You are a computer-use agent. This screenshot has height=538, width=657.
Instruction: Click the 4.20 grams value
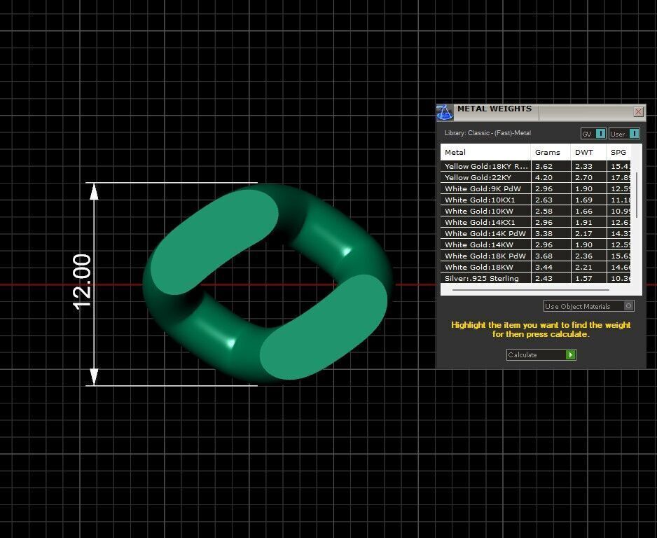[x=544, y=177]
